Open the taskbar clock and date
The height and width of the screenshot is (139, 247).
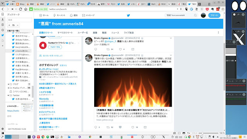(229, 137)
